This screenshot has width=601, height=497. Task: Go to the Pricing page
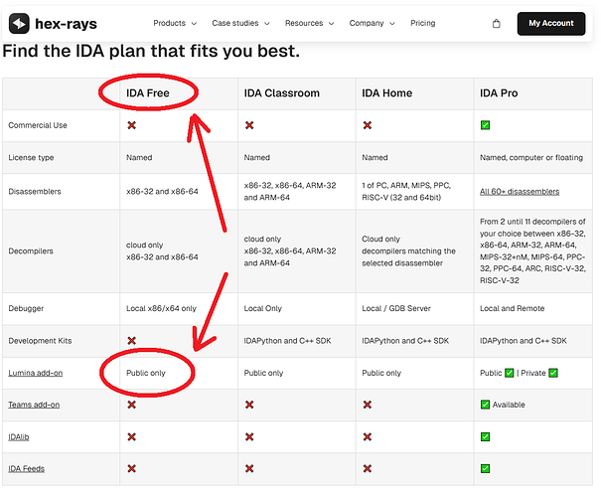pos(423,23)
